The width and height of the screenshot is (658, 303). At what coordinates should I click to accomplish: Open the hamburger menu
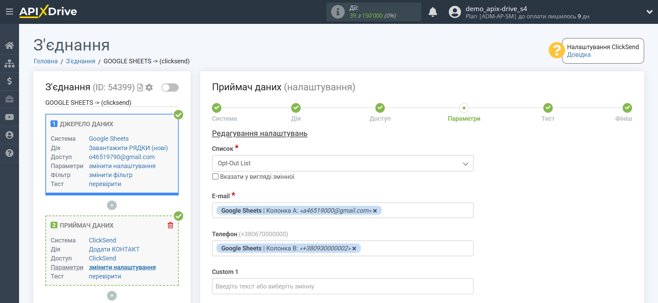pos(9,12)
